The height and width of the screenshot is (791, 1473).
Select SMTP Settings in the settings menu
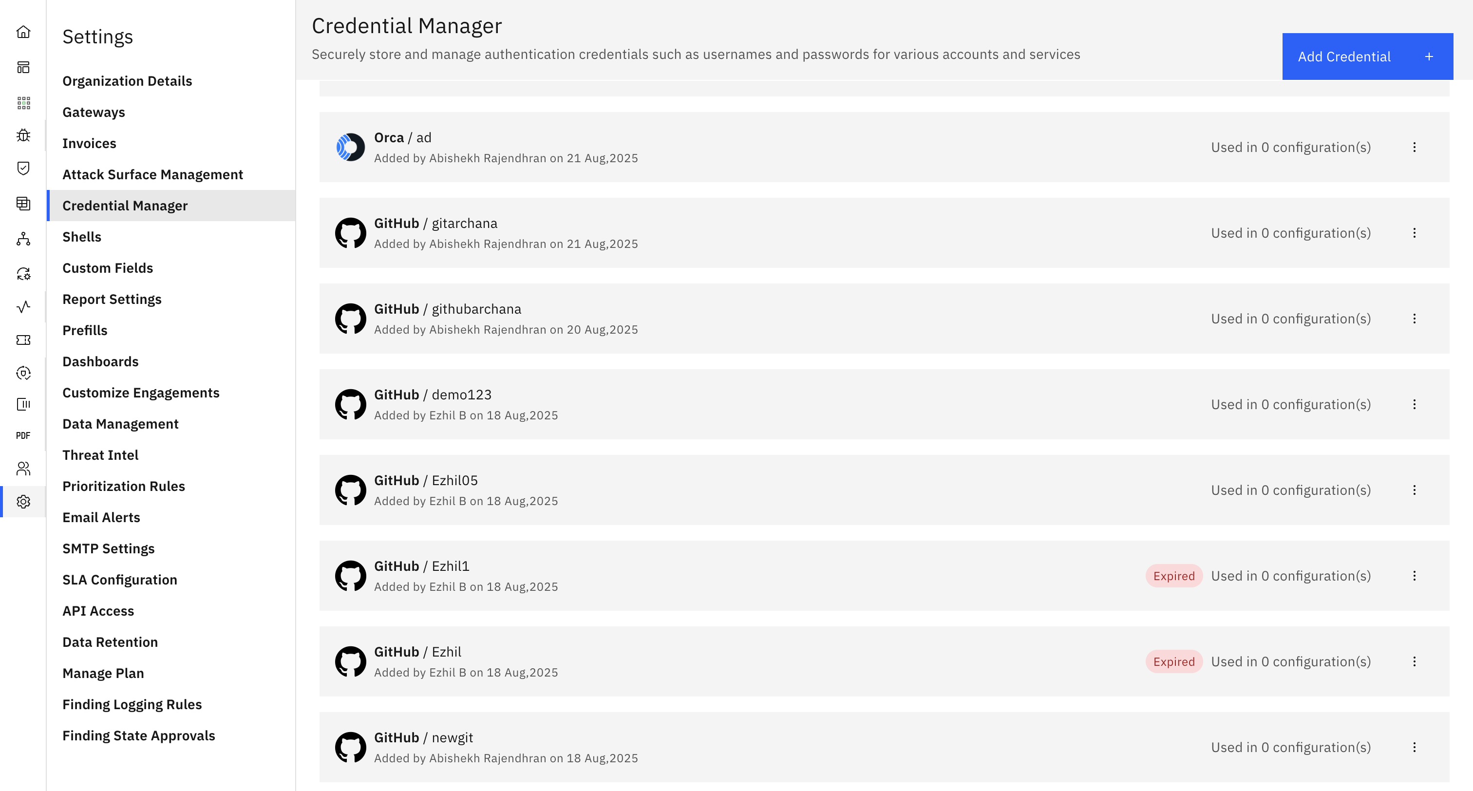pos(108,548)
